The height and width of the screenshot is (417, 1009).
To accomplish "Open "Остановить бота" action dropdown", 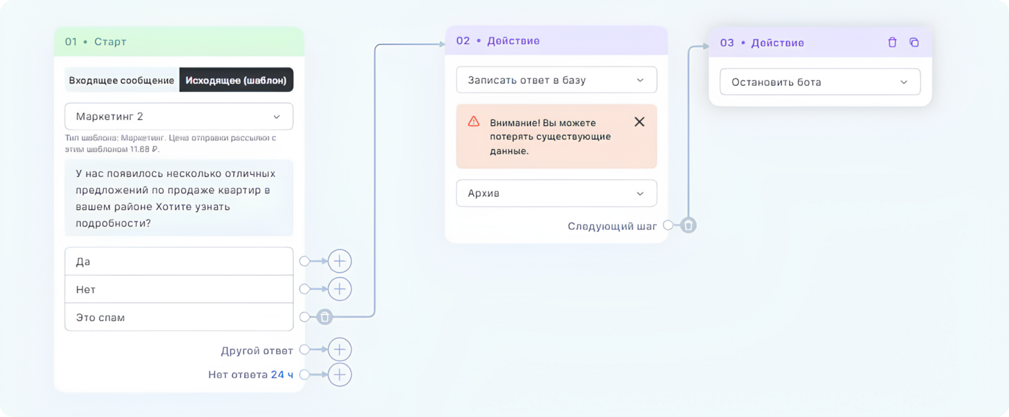I will click(x=820, y=82).
